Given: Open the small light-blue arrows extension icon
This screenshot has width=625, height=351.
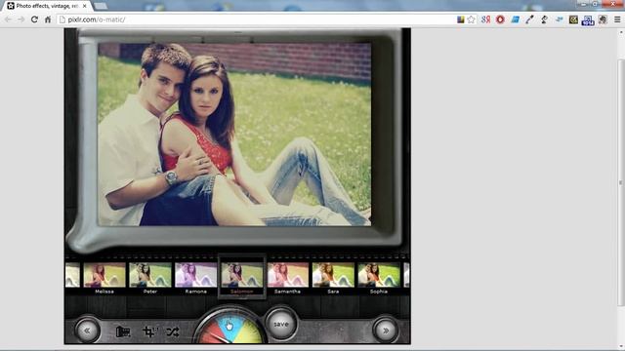Looking at the screenshot, I should [x=559, y=19].
